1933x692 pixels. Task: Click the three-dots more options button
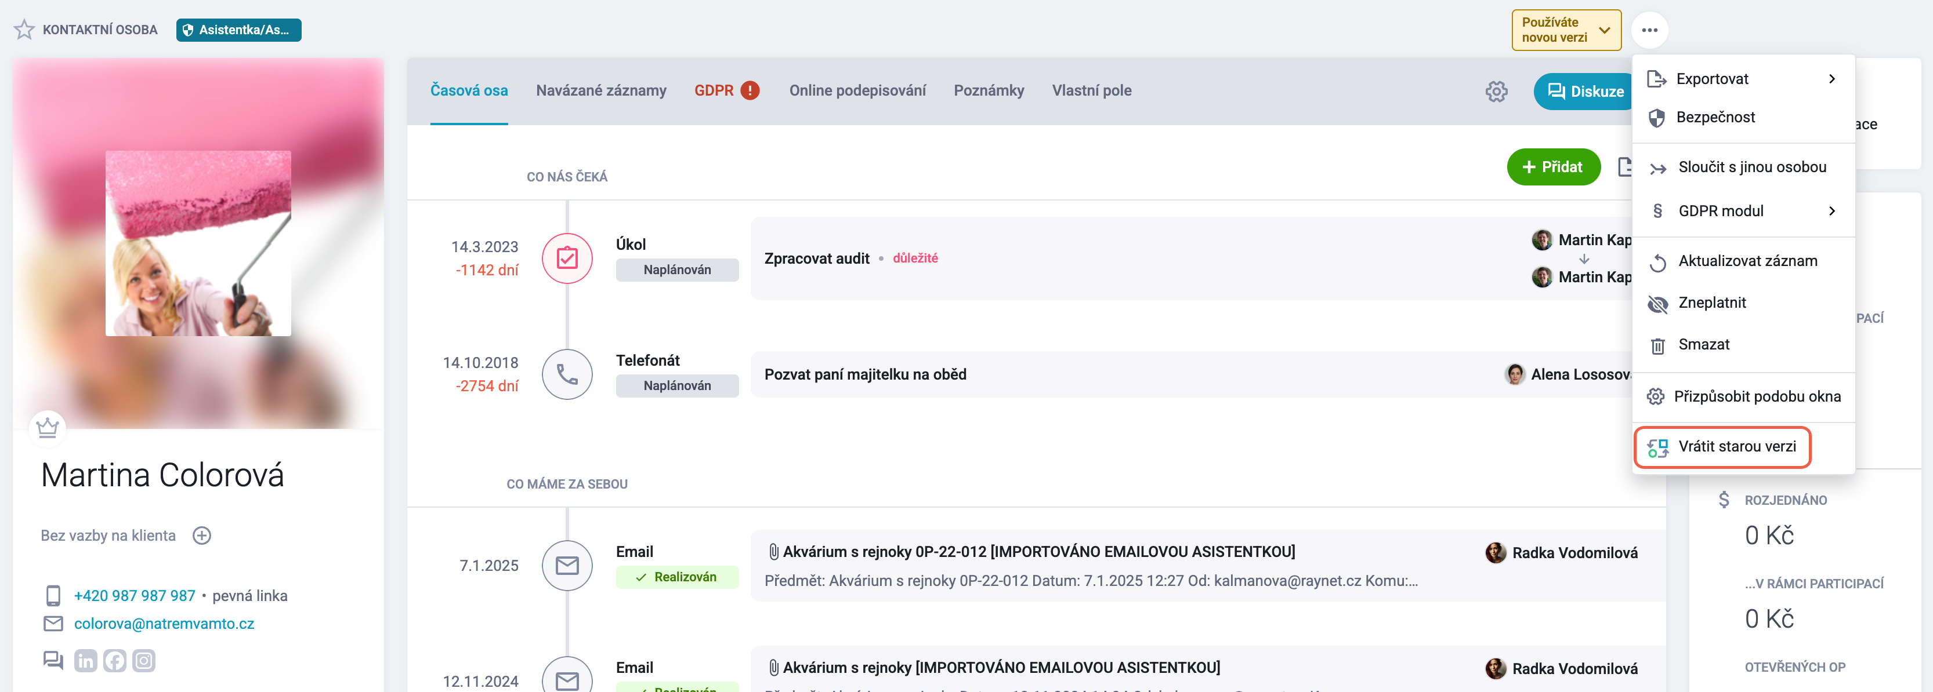click(1649, 30)
